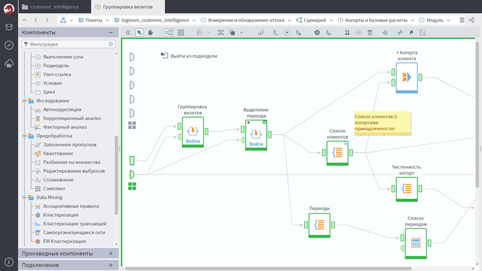
Task: Expand the Производные компоненты section
Action: pyautogui.click(x=110, y=254)
